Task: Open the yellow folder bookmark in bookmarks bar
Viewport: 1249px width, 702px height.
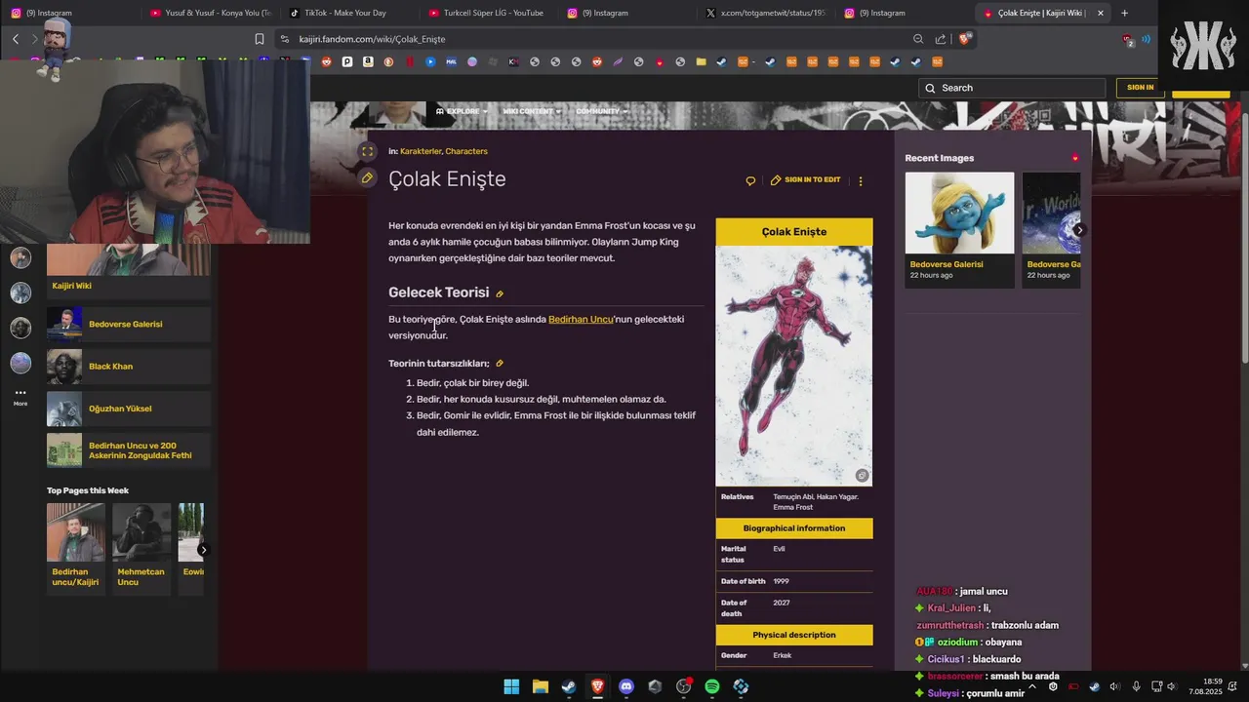Action: [x=701, y=61]
